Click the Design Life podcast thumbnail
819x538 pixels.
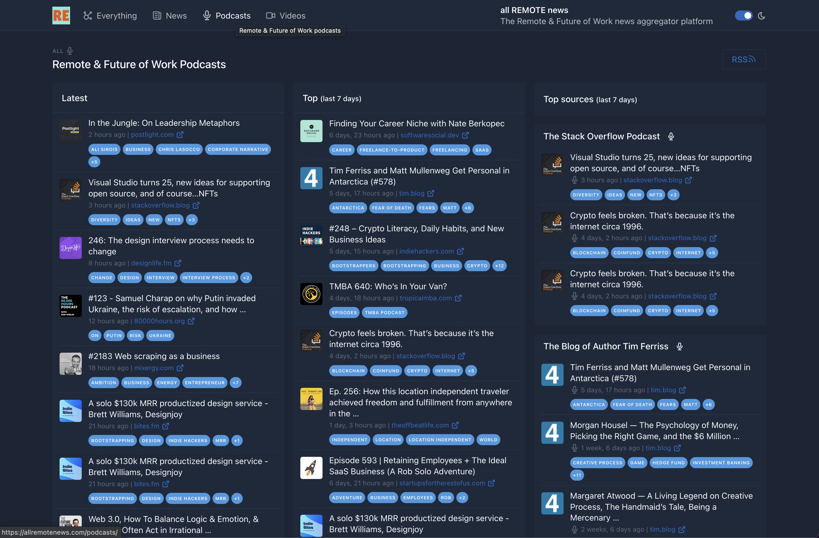tap(71, 248)
